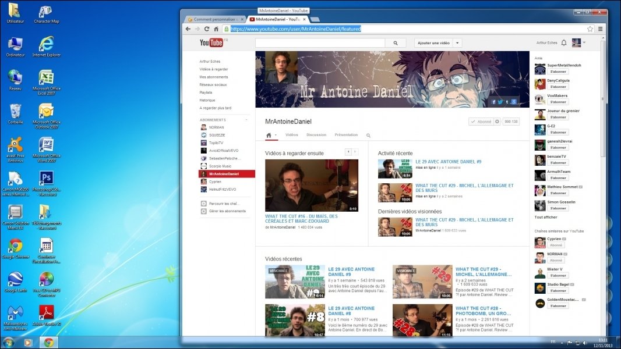
Task: Click the YouTube search input field
Action: tap(320, 42)
